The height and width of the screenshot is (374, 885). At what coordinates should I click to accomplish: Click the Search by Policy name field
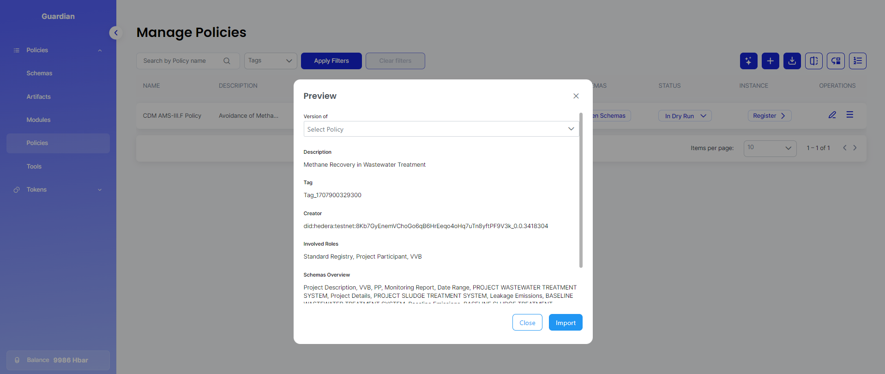pos(180,61)
